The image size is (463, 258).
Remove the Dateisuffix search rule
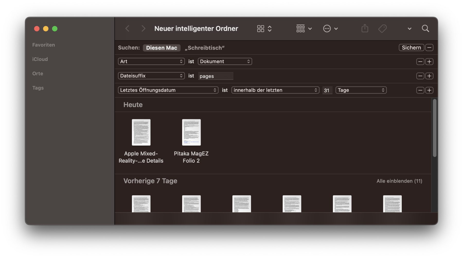(420, 76)
